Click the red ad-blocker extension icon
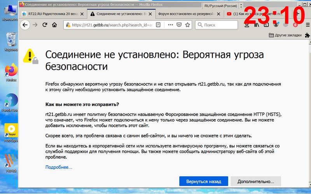The image size is (311, 194). (295, 25)
